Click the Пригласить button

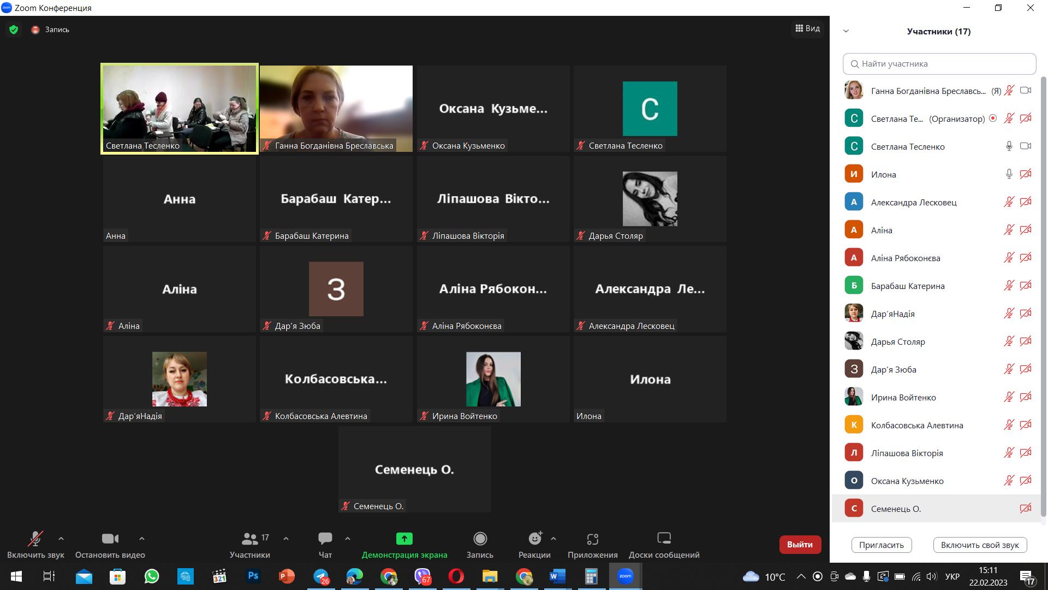coord(881,545)
